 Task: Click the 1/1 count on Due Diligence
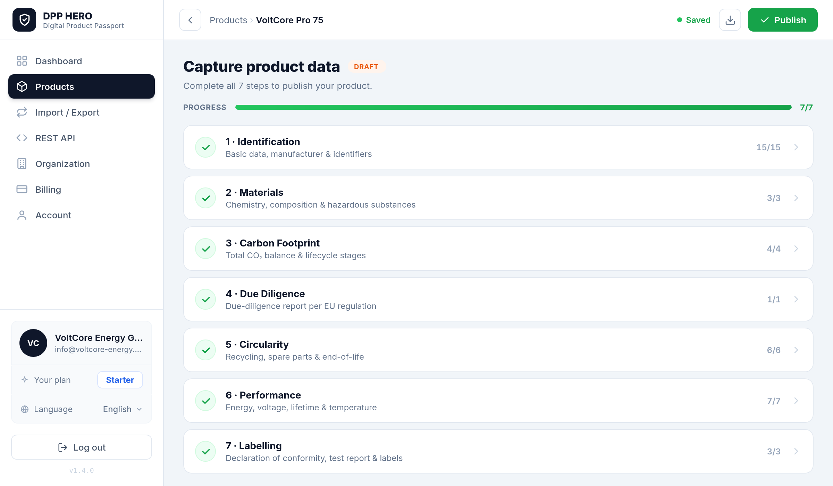774,299
